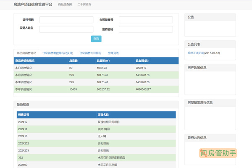Switch to 住宅销售均价排行 tab

pyautogui.click(x=90, y=53)
